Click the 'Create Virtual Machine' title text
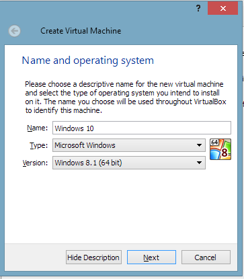The width and height of the screenshot is (244, 279). (x=81, y=31)
